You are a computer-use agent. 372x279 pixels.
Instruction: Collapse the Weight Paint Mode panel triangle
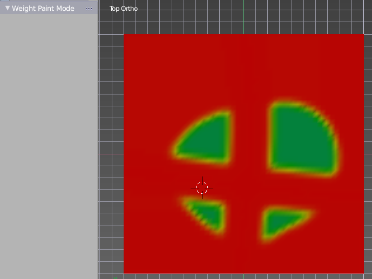pos(8,8)
